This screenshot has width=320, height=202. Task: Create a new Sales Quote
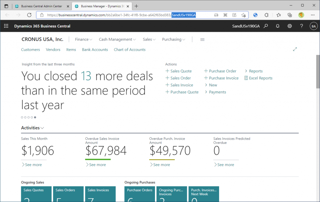178,71
